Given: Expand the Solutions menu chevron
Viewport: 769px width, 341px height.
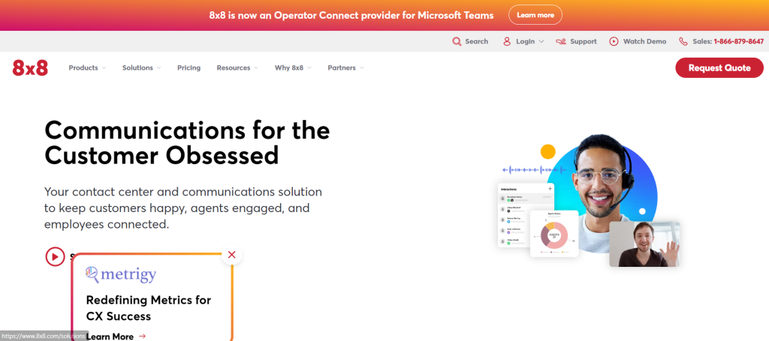Looking at the screenshot, I should tap(158, 68).
